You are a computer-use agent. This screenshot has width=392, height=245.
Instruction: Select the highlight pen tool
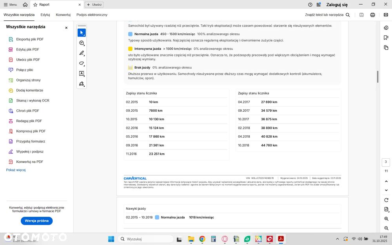coord(82,53)
